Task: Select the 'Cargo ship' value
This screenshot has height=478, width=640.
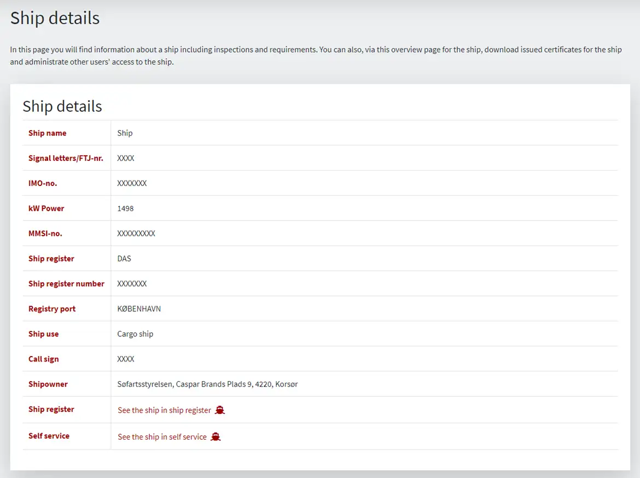Action: pyautogui.click(x=135, y=334)
